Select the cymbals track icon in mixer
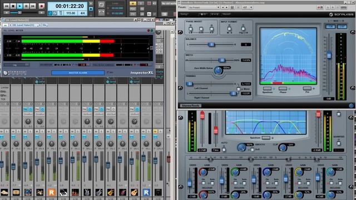The width and height of the screenshot is (356, 200). [4, 193]
